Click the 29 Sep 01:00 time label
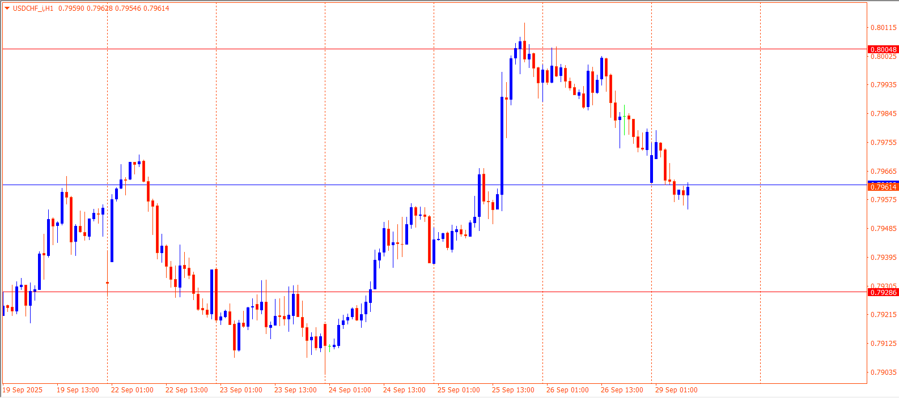 click(676, 390)
